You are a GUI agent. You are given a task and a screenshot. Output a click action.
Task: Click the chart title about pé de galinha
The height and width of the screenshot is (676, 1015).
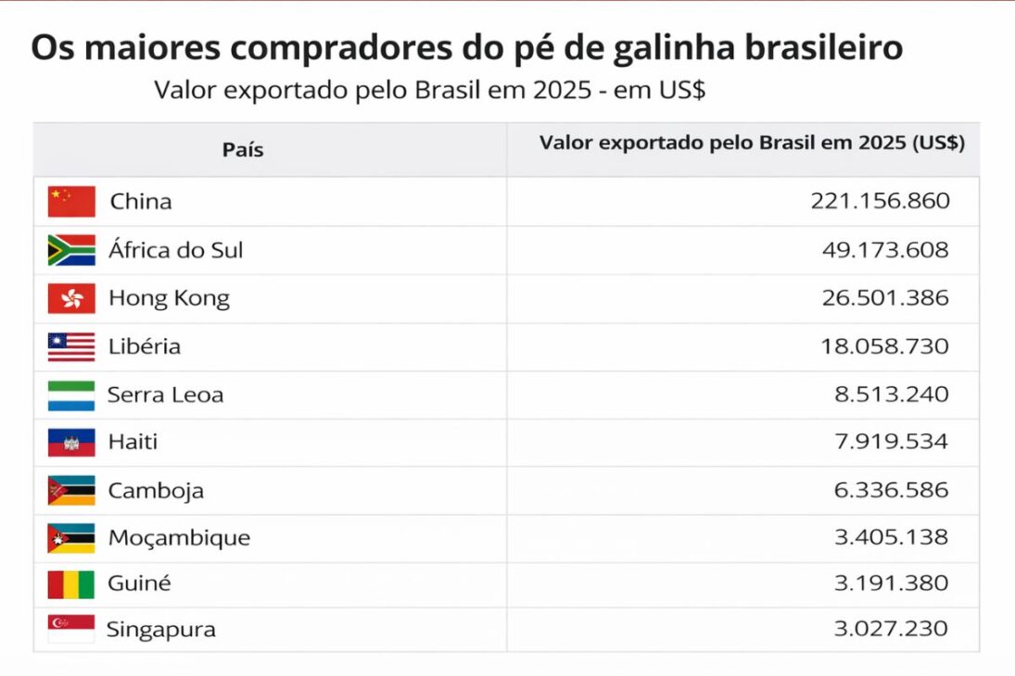pos(467,48)
